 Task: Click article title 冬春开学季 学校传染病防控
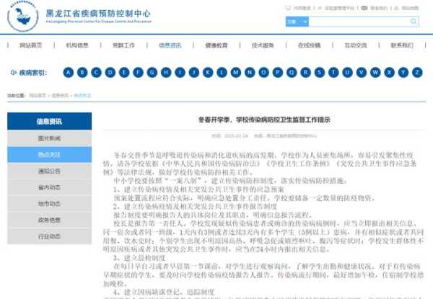coord(264,120)
